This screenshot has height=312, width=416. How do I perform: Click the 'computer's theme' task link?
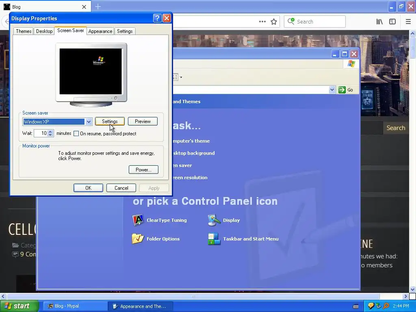[191, 141]
